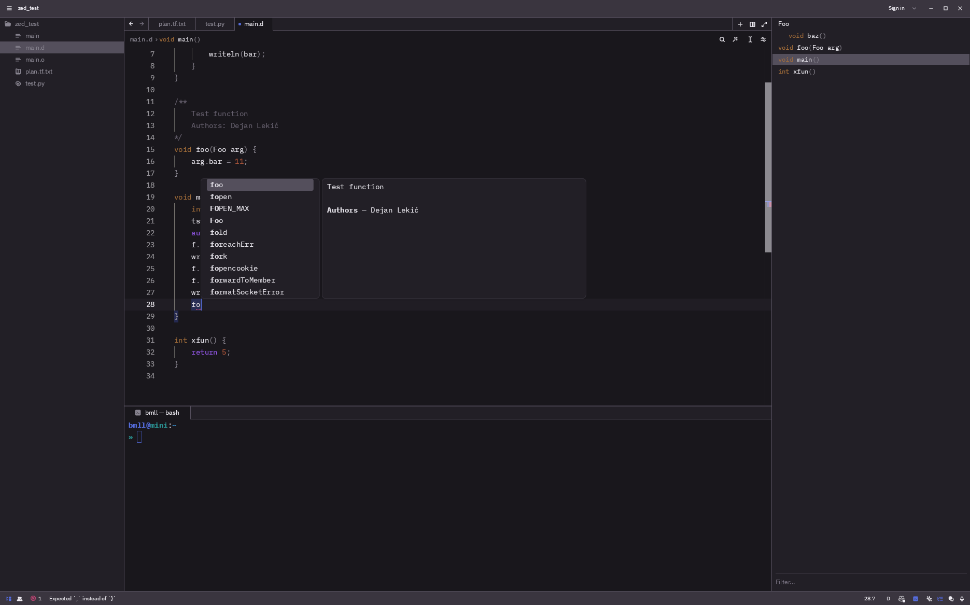Click line number 31 in the gutter

(150, 341)
